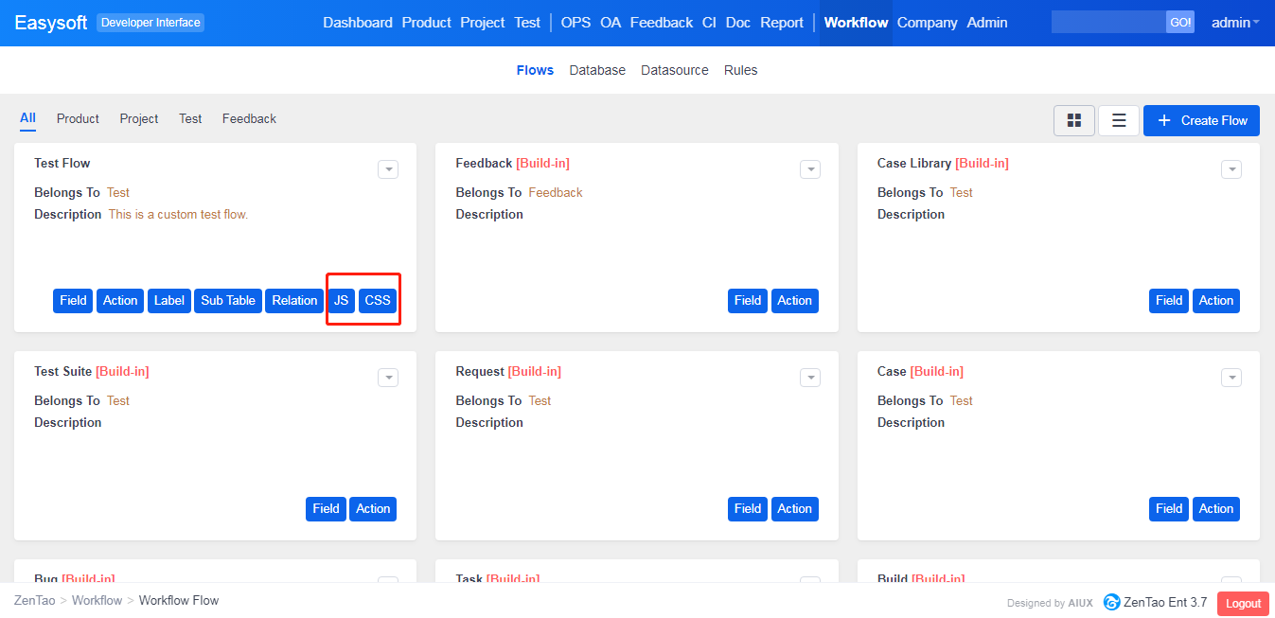Open Test Flow card dropdown menu
1275x618 pixels.
tap(388, 169)
